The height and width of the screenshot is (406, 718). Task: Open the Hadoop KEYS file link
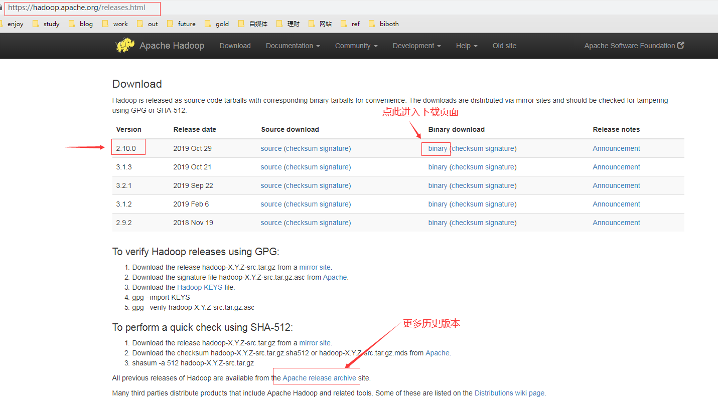coord(200,287)
